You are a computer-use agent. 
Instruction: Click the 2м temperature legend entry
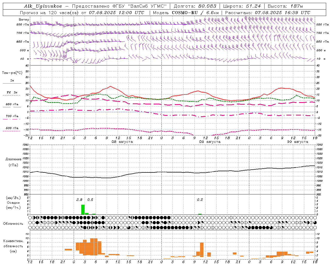(12, 80)
